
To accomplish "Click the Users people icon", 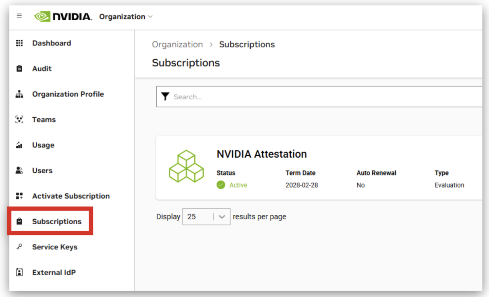I will coord(19,171).
